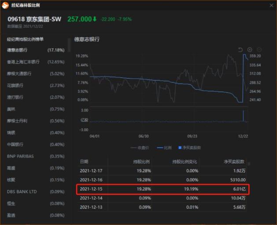Click the 09/23 date axis label
Viewport: 277px width, 225px height.
pyautogui.click(x=192, y=136)
